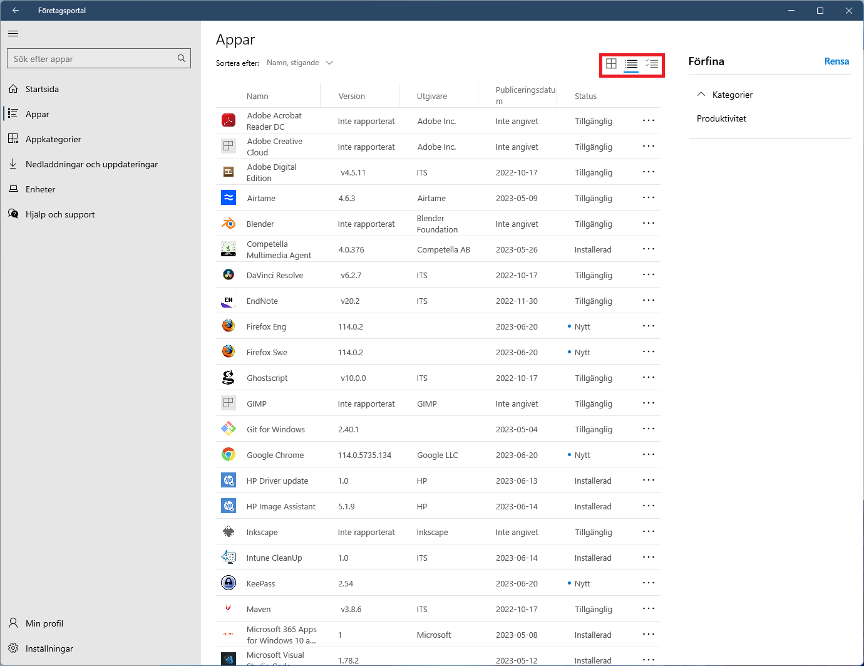Viewport: 864px width, 666px height.
Task: Click the search apps input field
Action: [x=99, y=58]
